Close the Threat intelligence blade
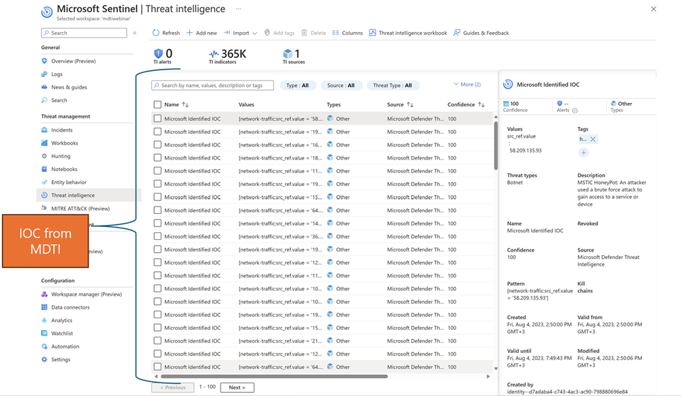This screenshot has width=681, height=396. pyautogui.click(x=654, y=9)
